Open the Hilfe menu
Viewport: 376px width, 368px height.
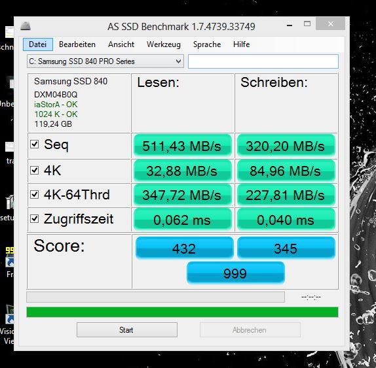[x=241, y=44]
